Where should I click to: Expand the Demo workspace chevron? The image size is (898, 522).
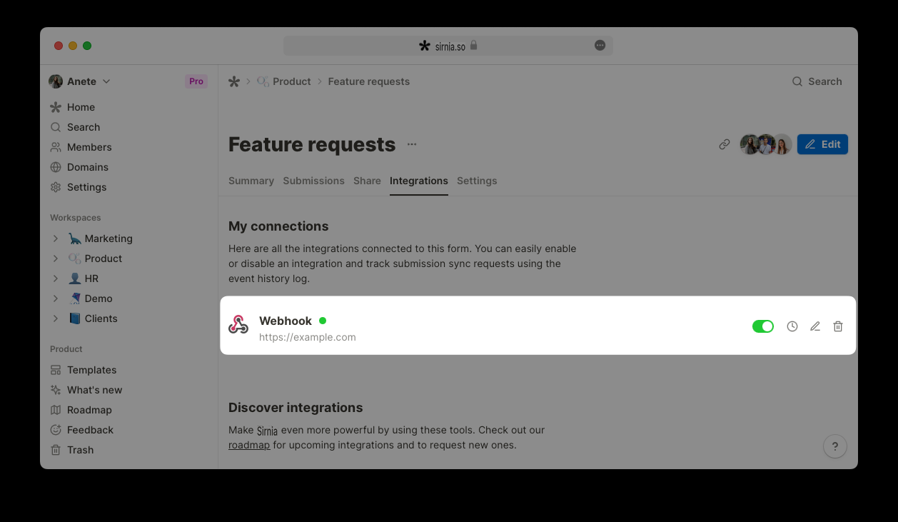coord(56,298)
